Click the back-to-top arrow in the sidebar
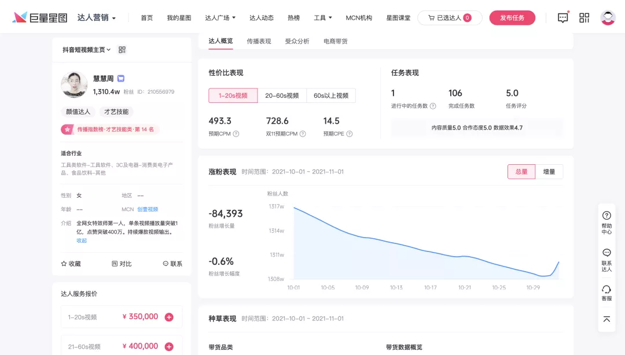This screenshot has width=625, height=355. 606,319
